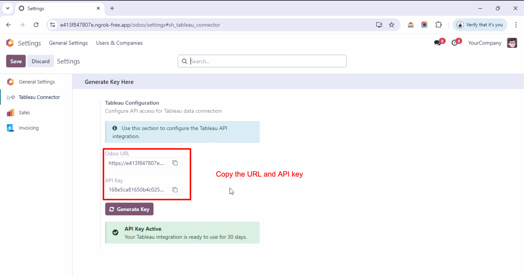Click the browser back arrow
524x277 pixels.
(8, 25)
